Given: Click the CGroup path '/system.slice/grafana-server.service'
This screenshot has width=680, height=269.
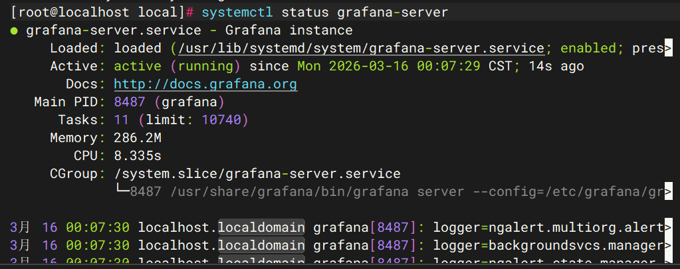Looking at the screenshot, I should [257, 174].
